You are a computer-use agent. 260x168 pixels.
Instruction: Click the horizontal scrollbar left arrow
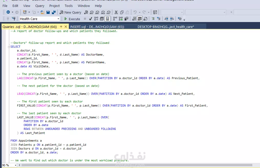[x=19, y=165]
